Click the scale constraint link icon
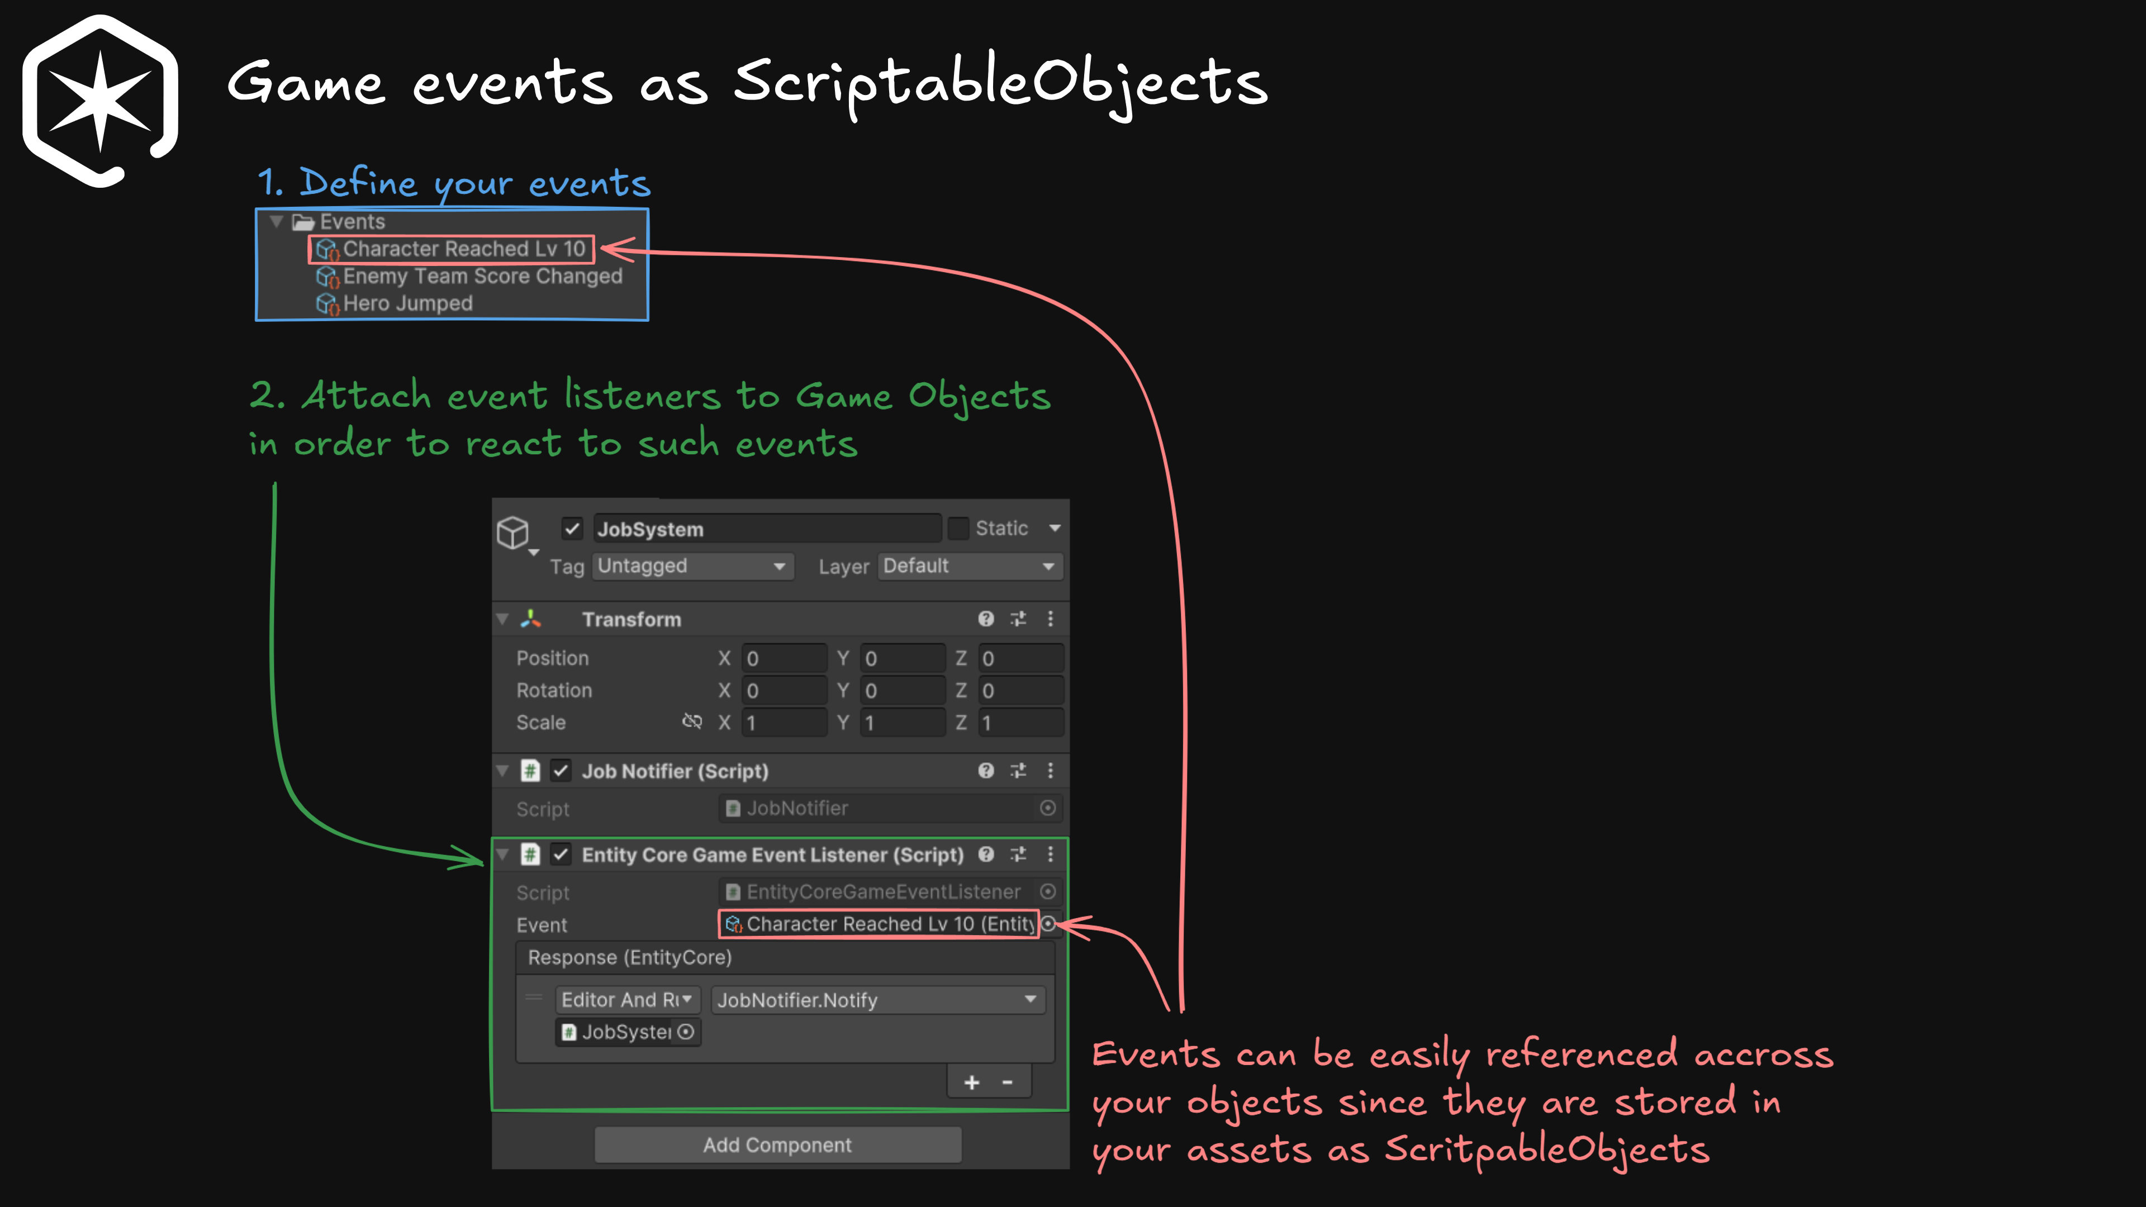The height and width of the screenshot is (1207, 2146). click(x=692, y=721)
